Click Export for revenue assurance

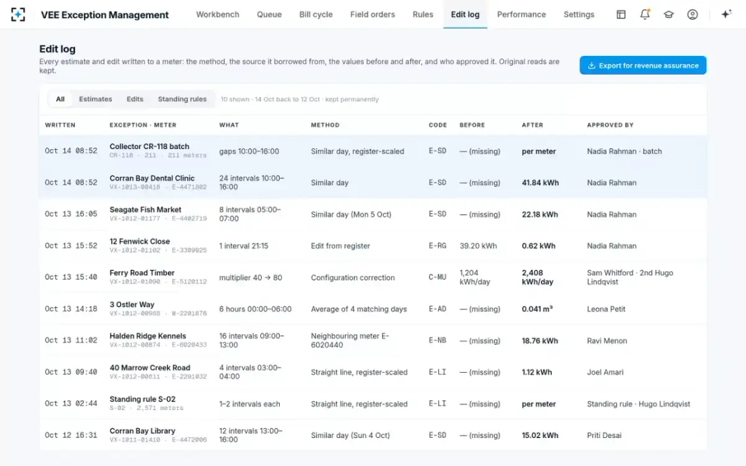[x=643, y=65]
